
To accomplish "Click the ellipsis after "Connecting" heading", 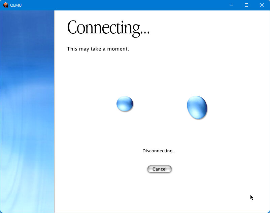I will (145, 33).
